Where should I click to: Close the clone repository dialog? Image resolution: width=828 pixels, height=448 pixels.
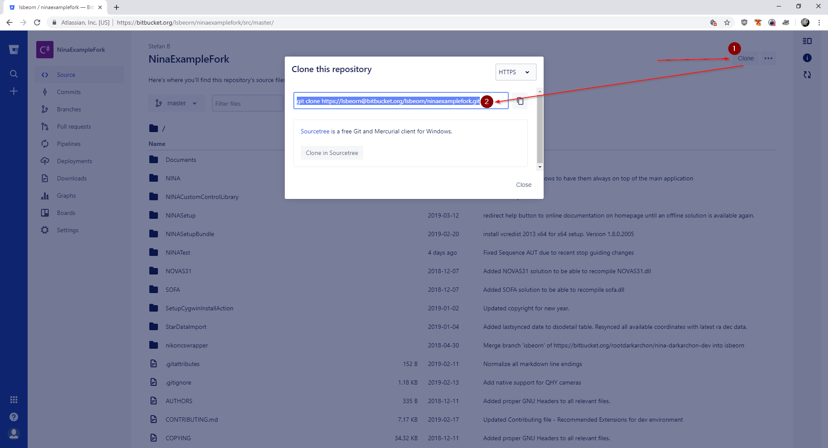point(524,185)
